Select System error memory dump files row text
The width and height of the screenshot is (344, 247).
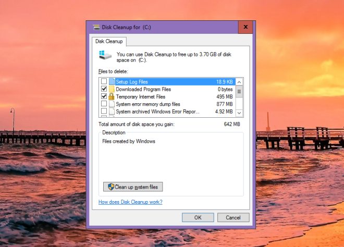click(148, 104)
